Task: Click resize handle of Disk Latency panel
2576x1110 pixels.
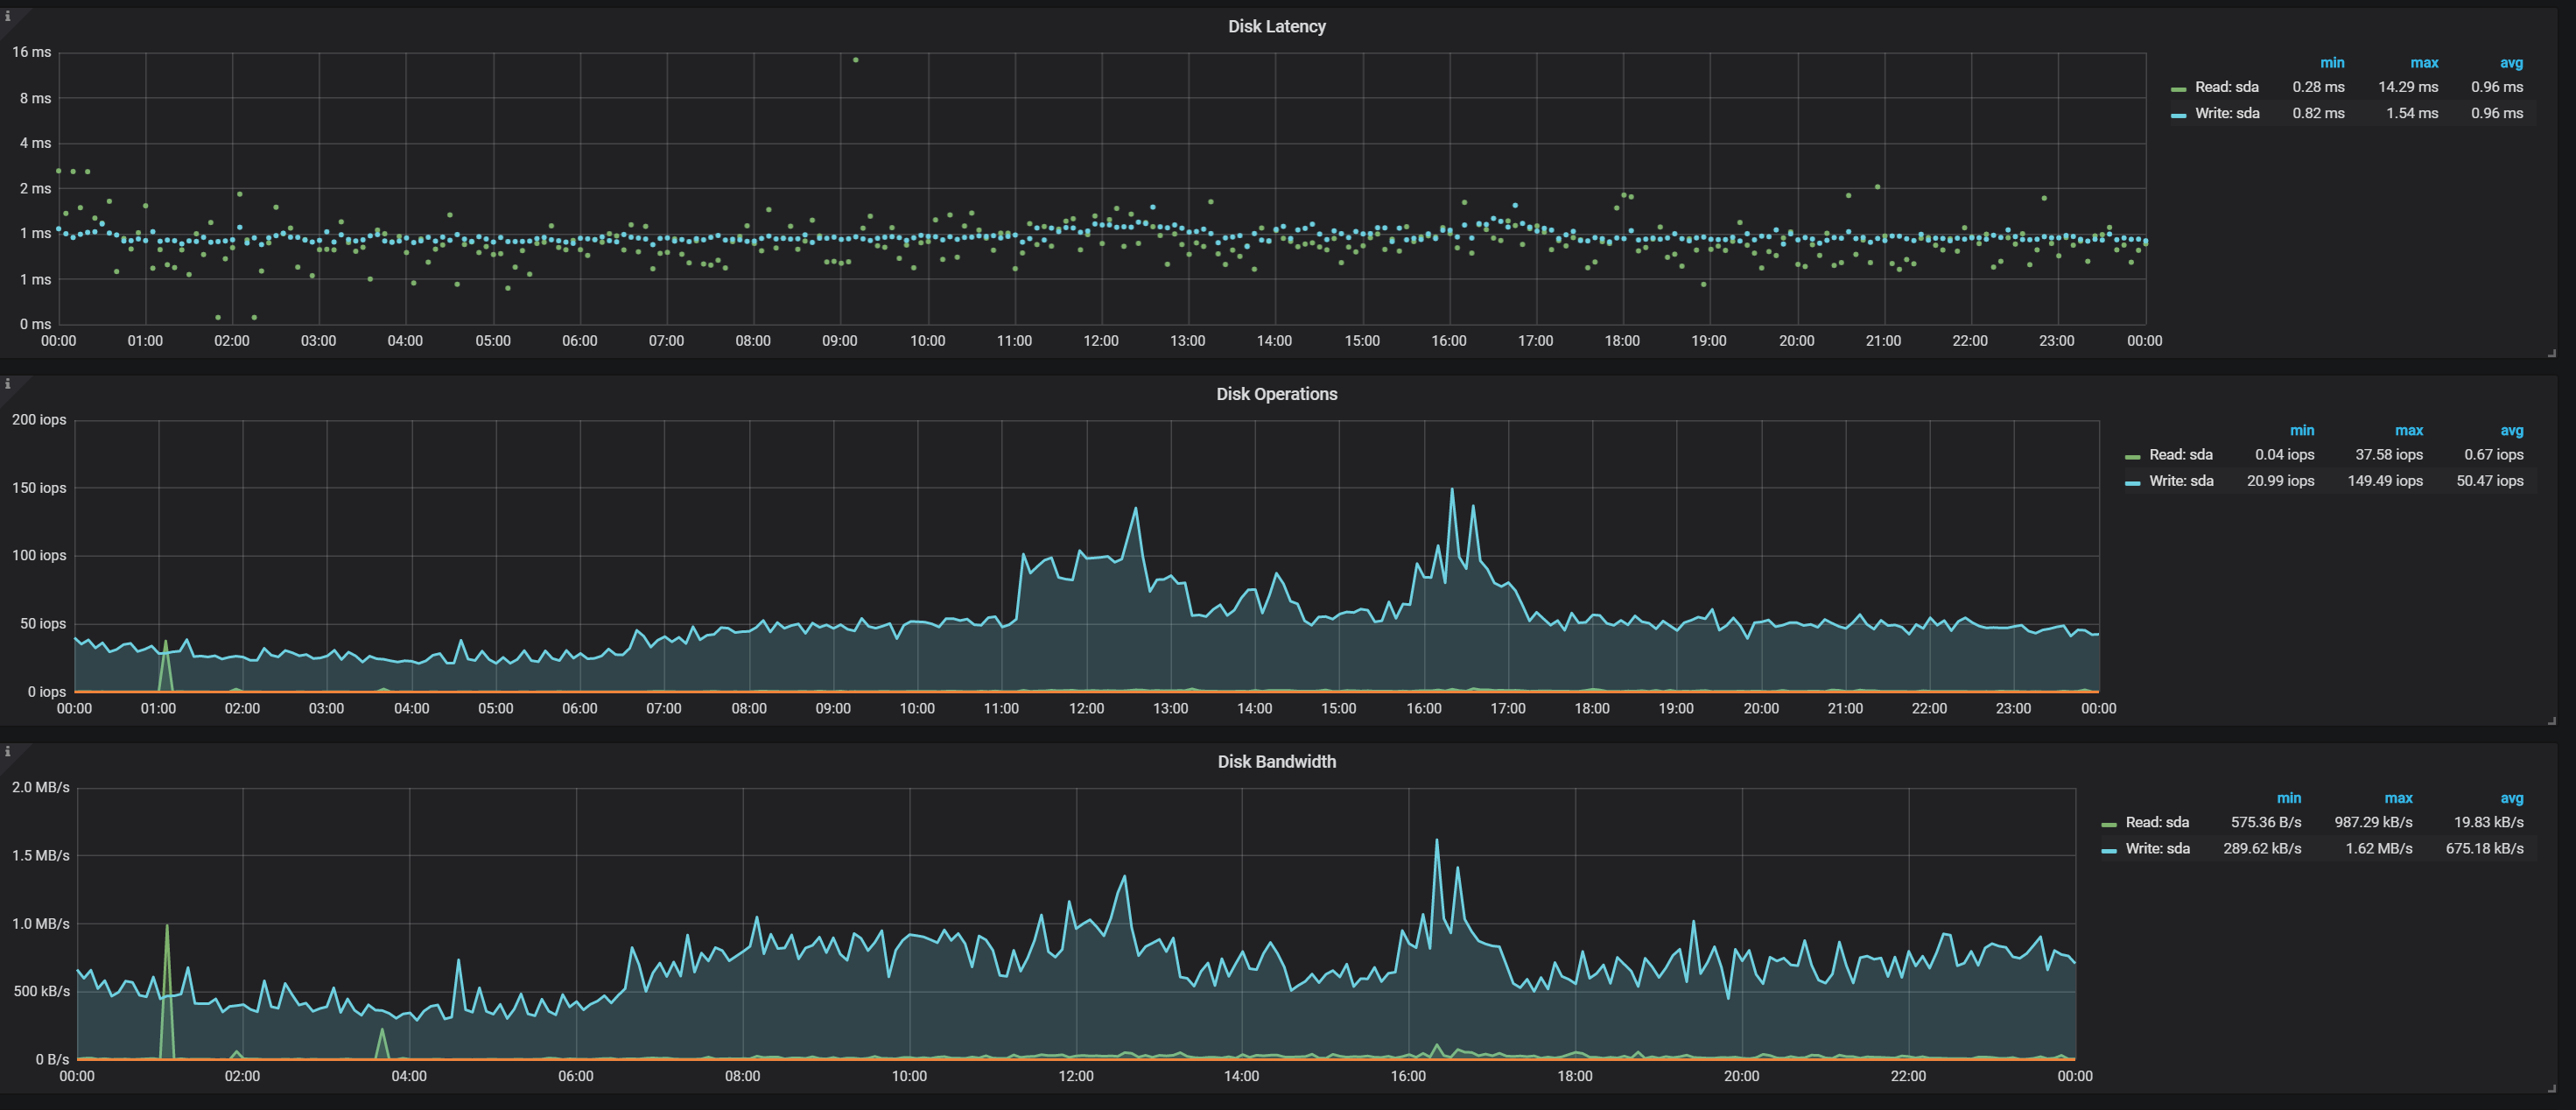Action: (x=2551, y=353)
